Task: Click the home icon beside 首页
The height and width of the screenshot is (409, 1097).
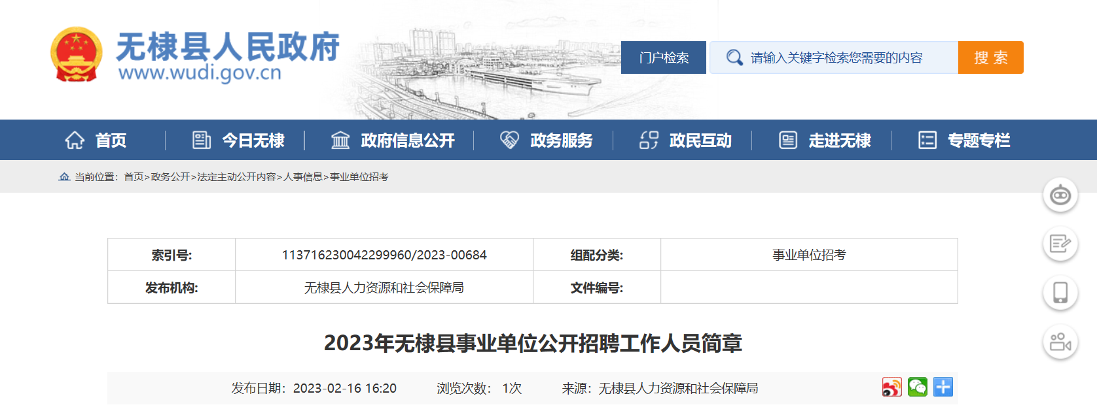Action: [75, 140]
